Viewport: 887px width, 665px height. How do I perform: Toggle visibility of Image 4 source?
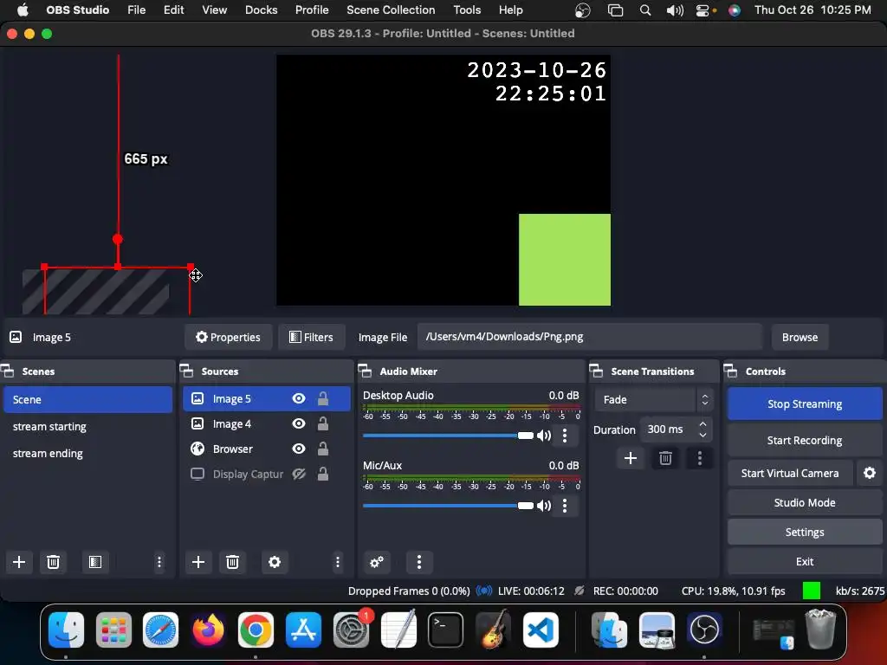pos(299,423)
